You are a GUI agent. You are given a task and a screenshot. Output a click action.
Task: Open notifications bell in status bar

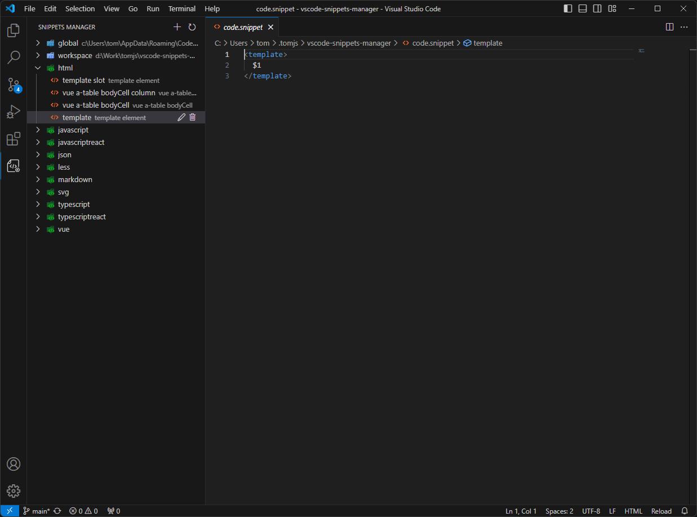[685, 511]
